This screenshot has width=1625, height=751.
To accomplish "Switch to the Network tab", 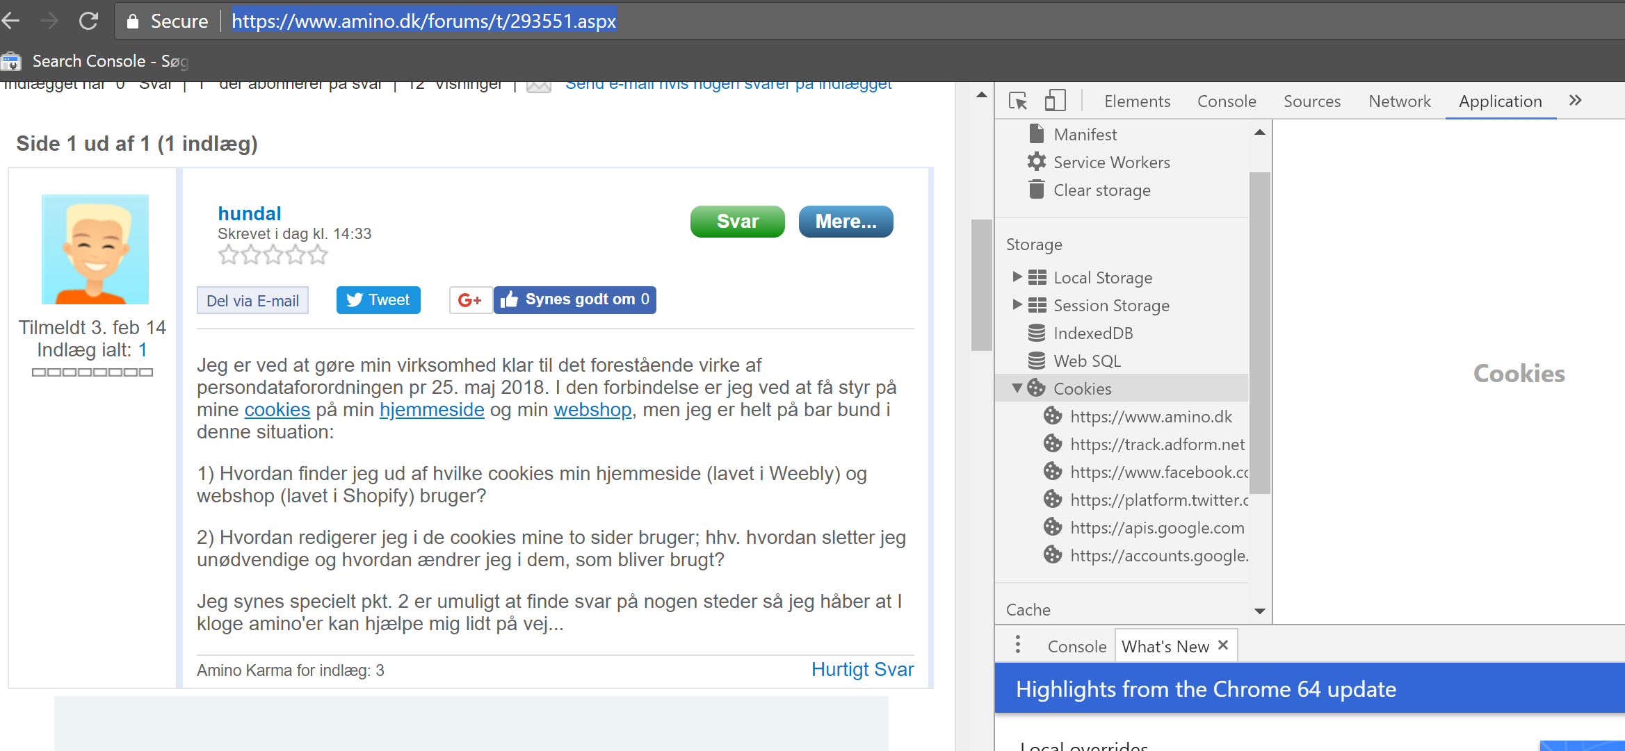I will point(1399,101).
